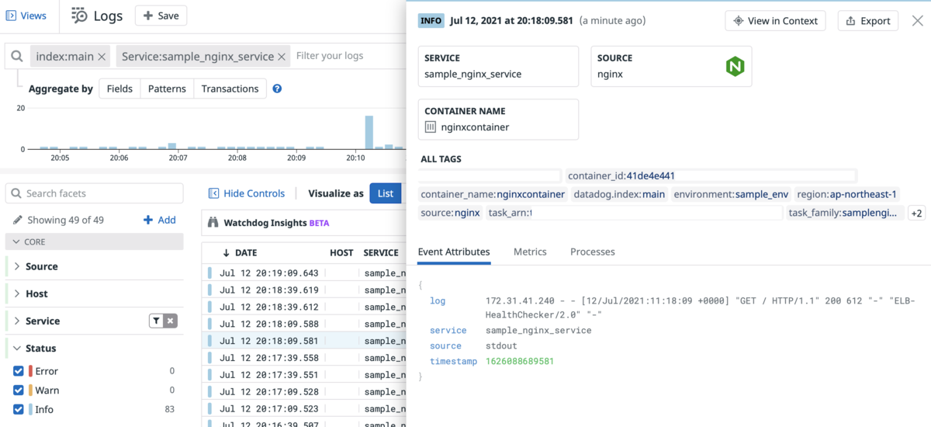Click the SERVICE column header
931x427 pixels.
click(381, 252)
